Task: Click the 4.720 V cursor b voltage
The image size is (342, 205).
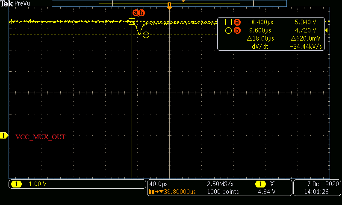Action: (x=305, y=30)
